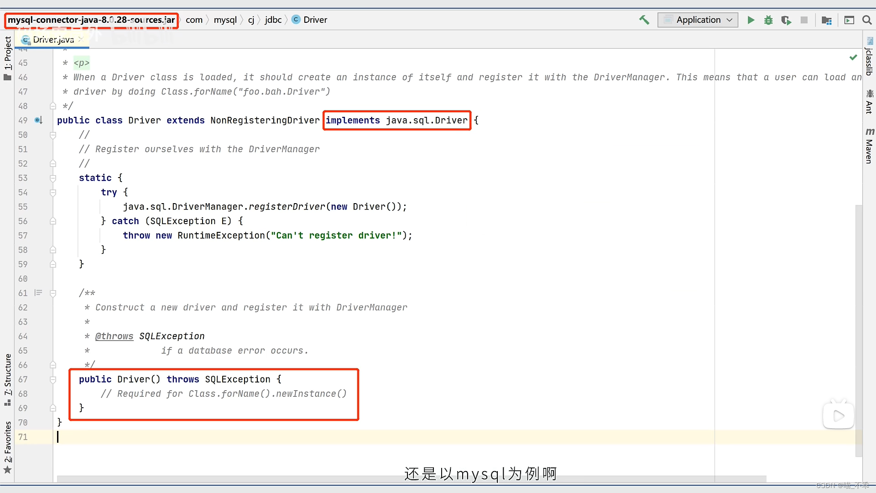Click the @throws Javadoc tag
This screenshot has height=493, width=876.
point(114,336)
